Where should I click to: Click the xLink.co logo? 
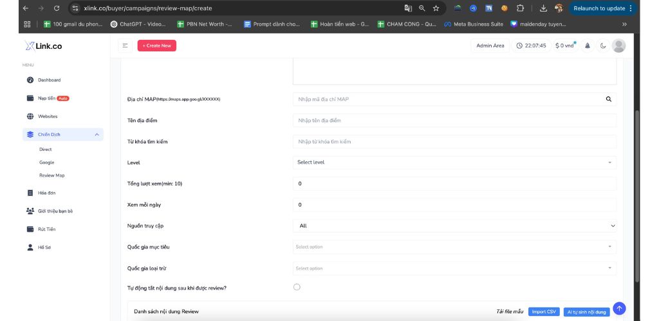pyautogui.click(x=43, y=46)
